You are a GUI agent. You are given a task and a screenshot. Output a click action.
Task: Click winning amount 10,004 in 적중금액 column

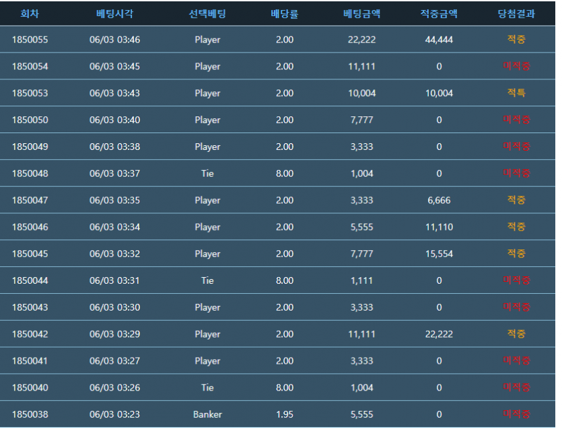click(439, 93)
